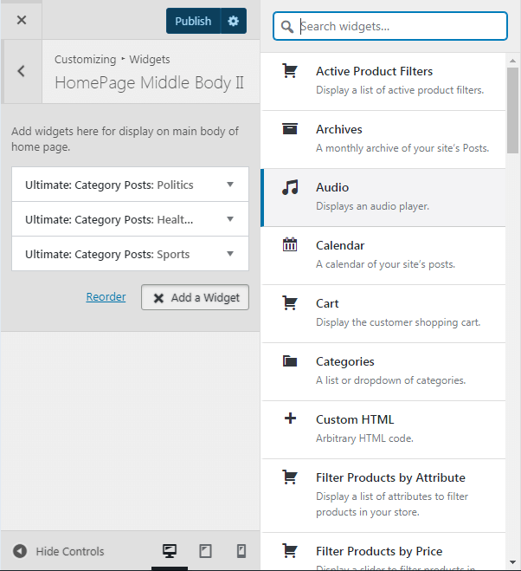521x571 pixels.
Task: Select the Ultimate: Category Posts: Healt... title
Action: point(109,219)
